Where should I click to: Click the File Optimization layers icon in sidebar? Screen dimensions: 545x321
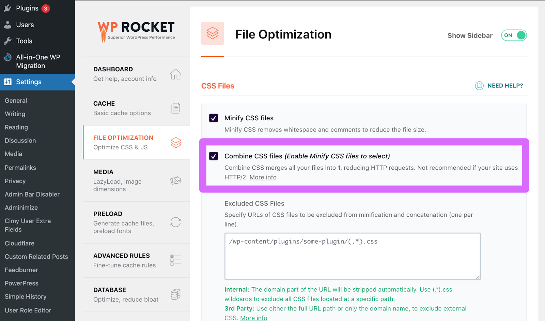click(176, 142)
